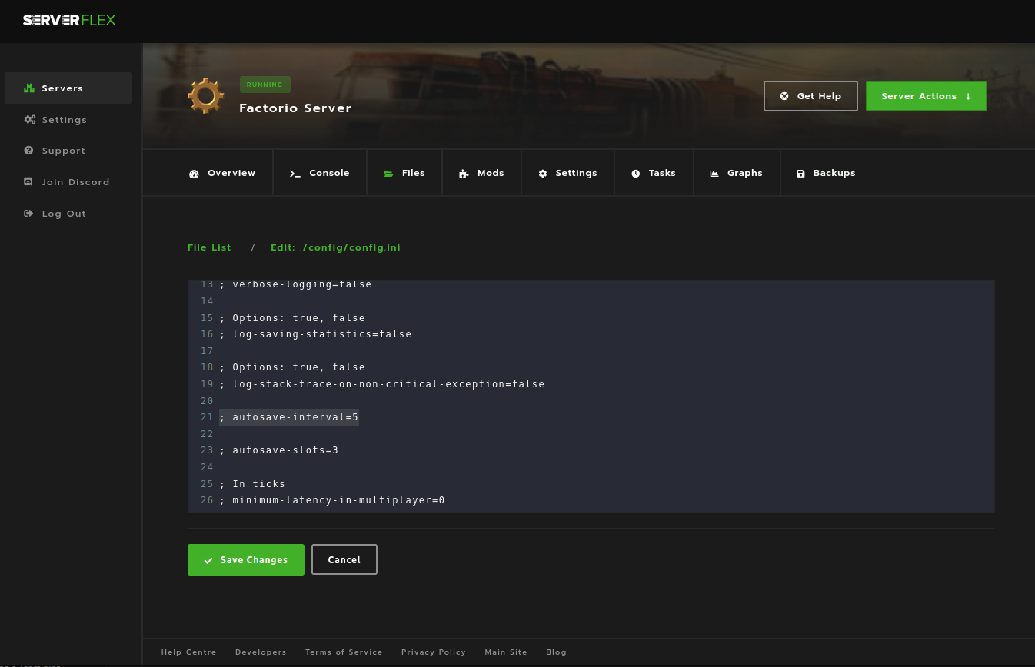The image size is (1035, 667).
Task: Click the log-saving-statistics=false line
Action: (315, 334)
